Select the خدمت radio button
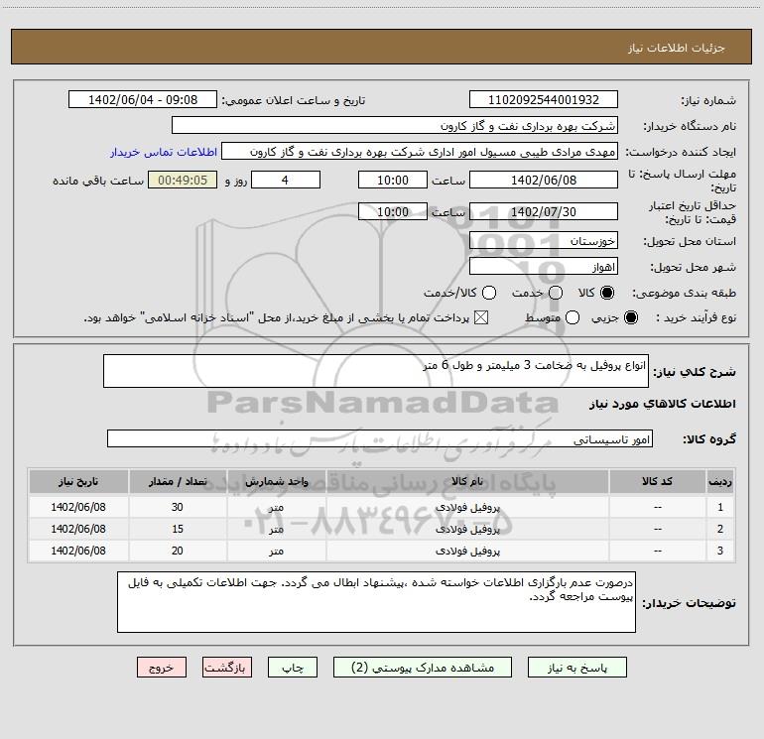This screenshot has width=764, height=739. coord(556,293)
